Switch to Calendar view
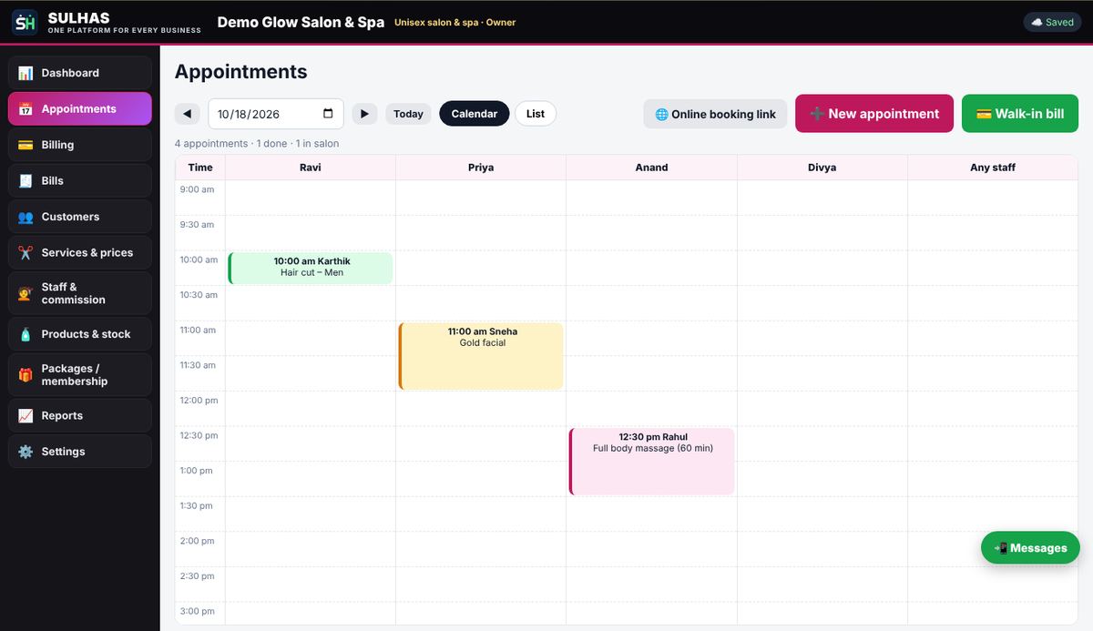Viewport: 1093px width, 631px height. pos(475,114)
